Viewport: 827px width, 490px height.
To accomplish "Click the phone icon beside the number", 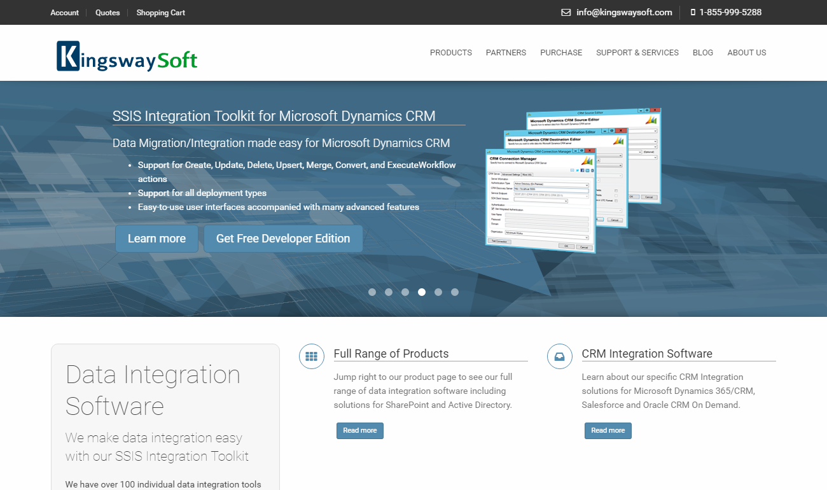I will (693, 12).
